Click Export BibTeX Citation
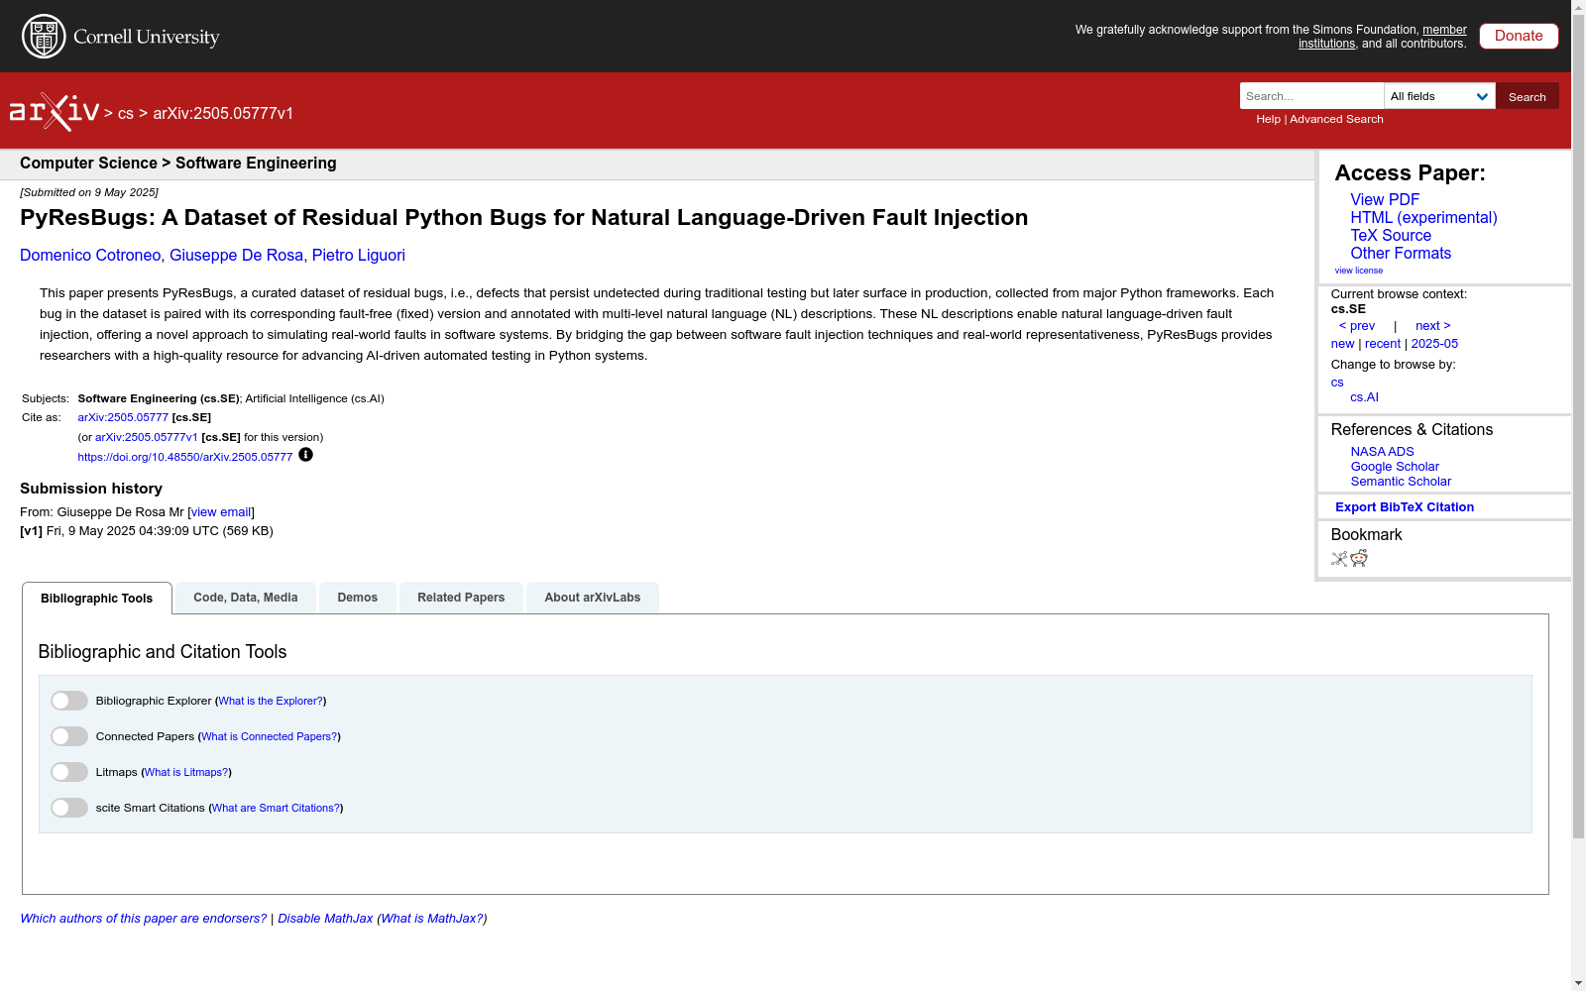Viewport: 1586px width, 991px height. coord(1405,507)
